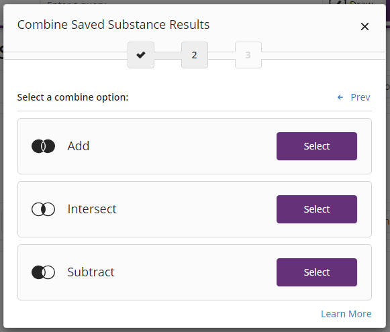
Task: Click the connector between step 2 and 3
Action: (222, 55)
